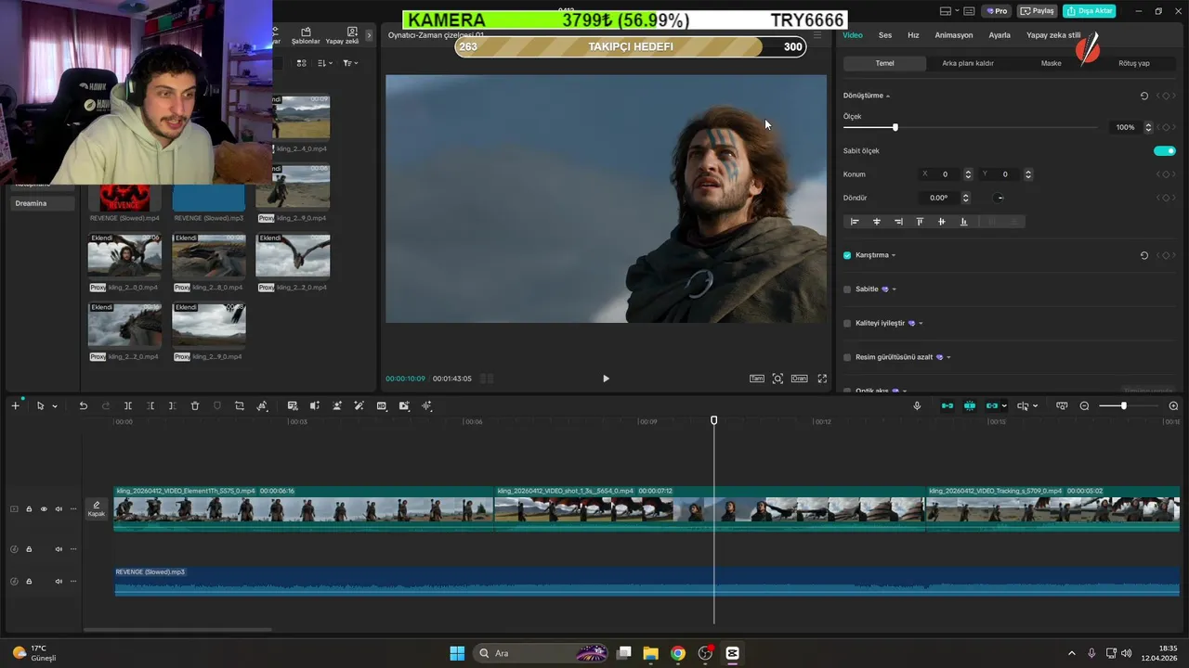Open the Ayarla tab
Image resolution: width=1189 pixels, height=668 pixels.
1000,35
